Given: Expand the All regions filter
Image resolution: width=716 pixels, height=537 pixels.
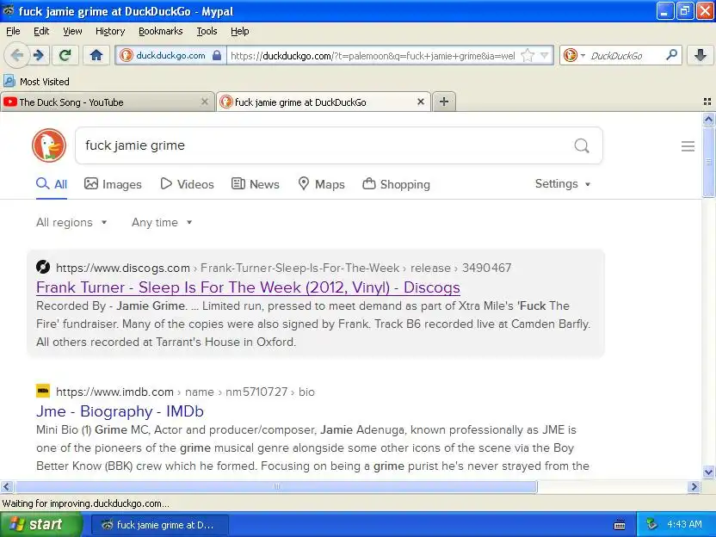Looking at the screenshot, I should point(71,222).
